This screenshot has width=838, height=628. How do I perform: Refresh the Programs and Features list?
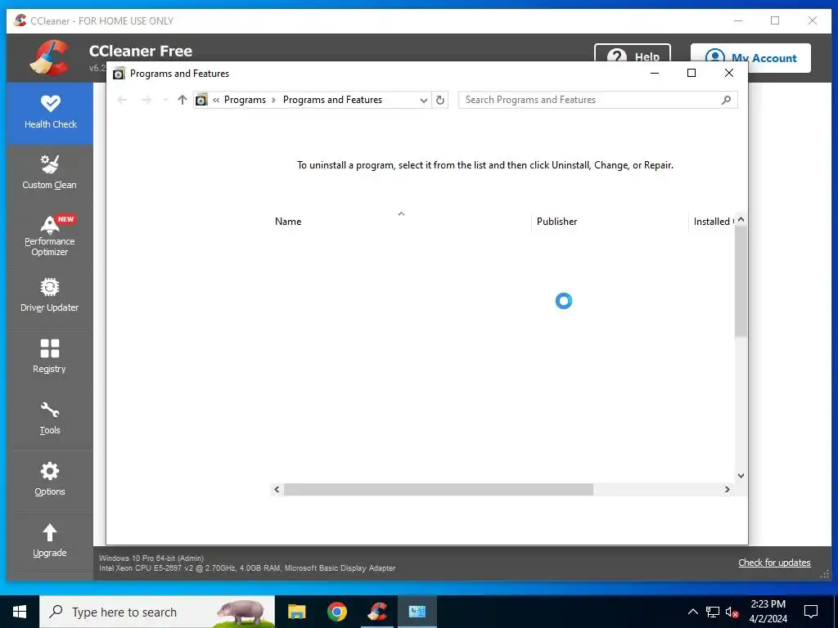(x=439, y=100)
